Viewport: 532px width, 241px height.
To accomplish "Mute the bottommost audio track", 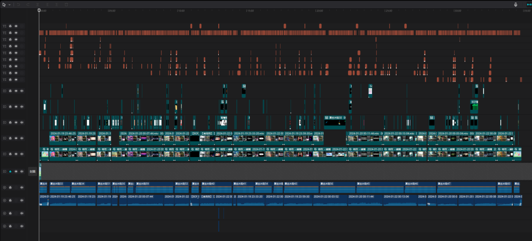I will click(22, 226).
